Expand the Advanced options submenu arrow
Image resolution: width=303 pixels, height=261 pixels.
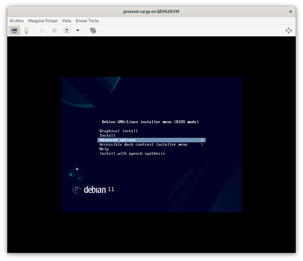202,140
